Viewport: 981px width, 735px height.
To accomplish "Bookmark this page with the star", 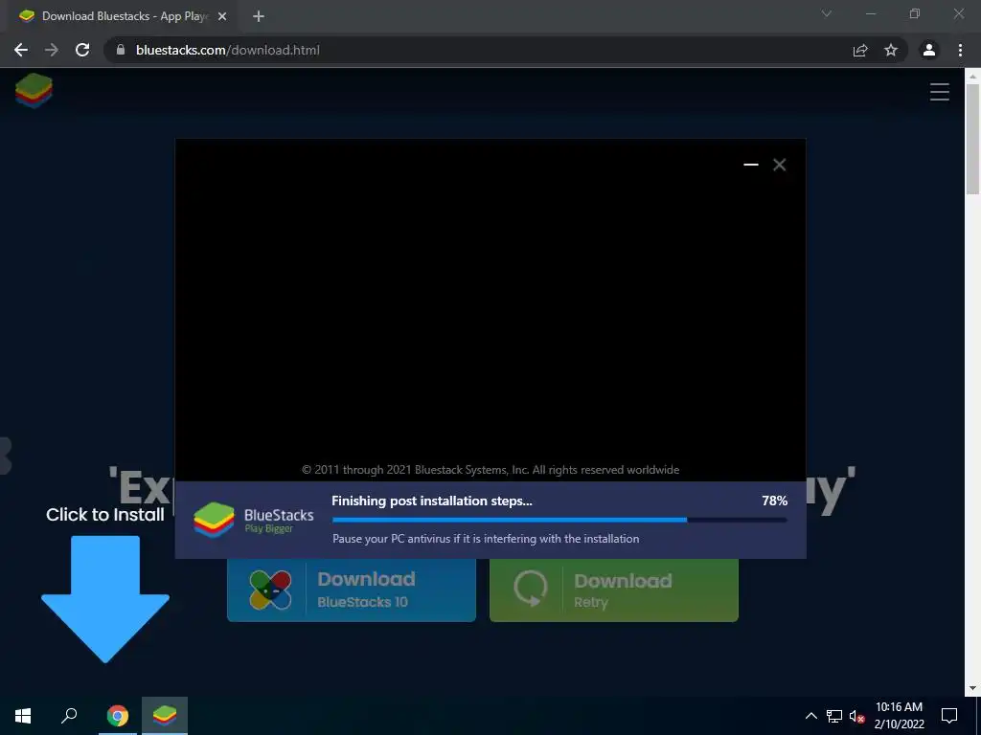I will [x=891, y=50].
